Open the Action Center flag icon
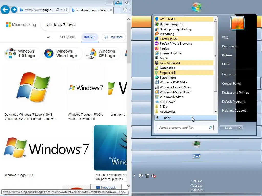This screenshot has height=196, width=262. point(141,176)
